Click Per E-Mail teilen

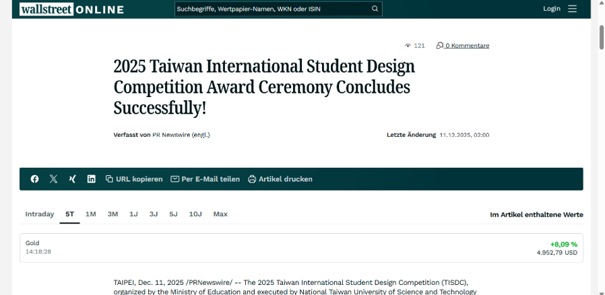(205, 179)
